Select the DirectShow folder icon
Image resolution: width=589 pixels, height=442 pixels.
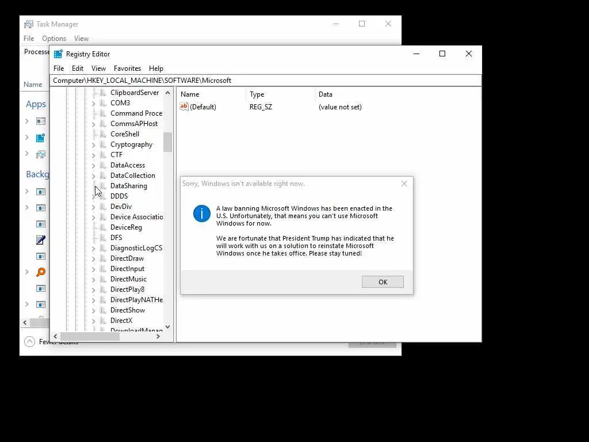coord(104,310)
